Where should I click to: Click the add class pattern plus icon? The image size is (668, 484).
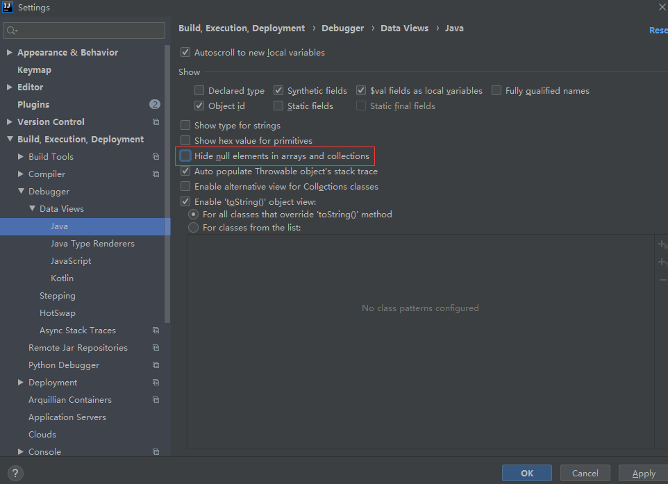[662, 244]
